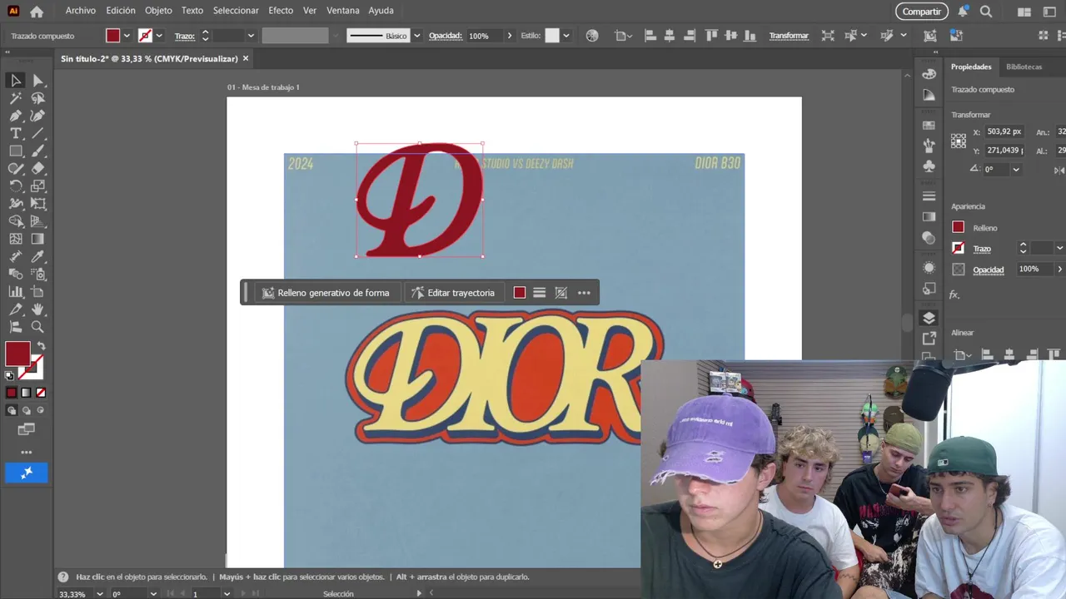Open the Recolor Artwork wheel icon
The height and width of the screenshot is (599, 1066).
[x=592, y=36]
